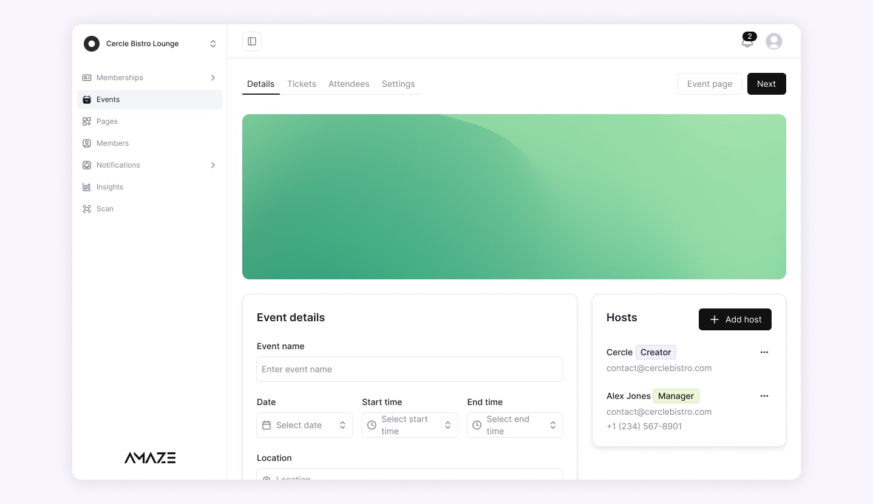
Task: Click the Events calendar icon in sidebar
Action: pyautogui.click(x=87, y=100)
